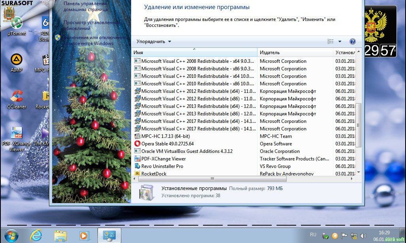Sort by the Издатель column header
The height and width of the screenshot is (243, 406).
295,52
